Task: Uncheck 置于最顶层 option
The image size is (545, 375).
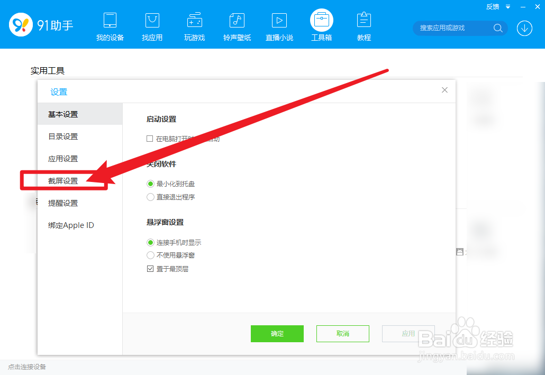Action: 150,268
